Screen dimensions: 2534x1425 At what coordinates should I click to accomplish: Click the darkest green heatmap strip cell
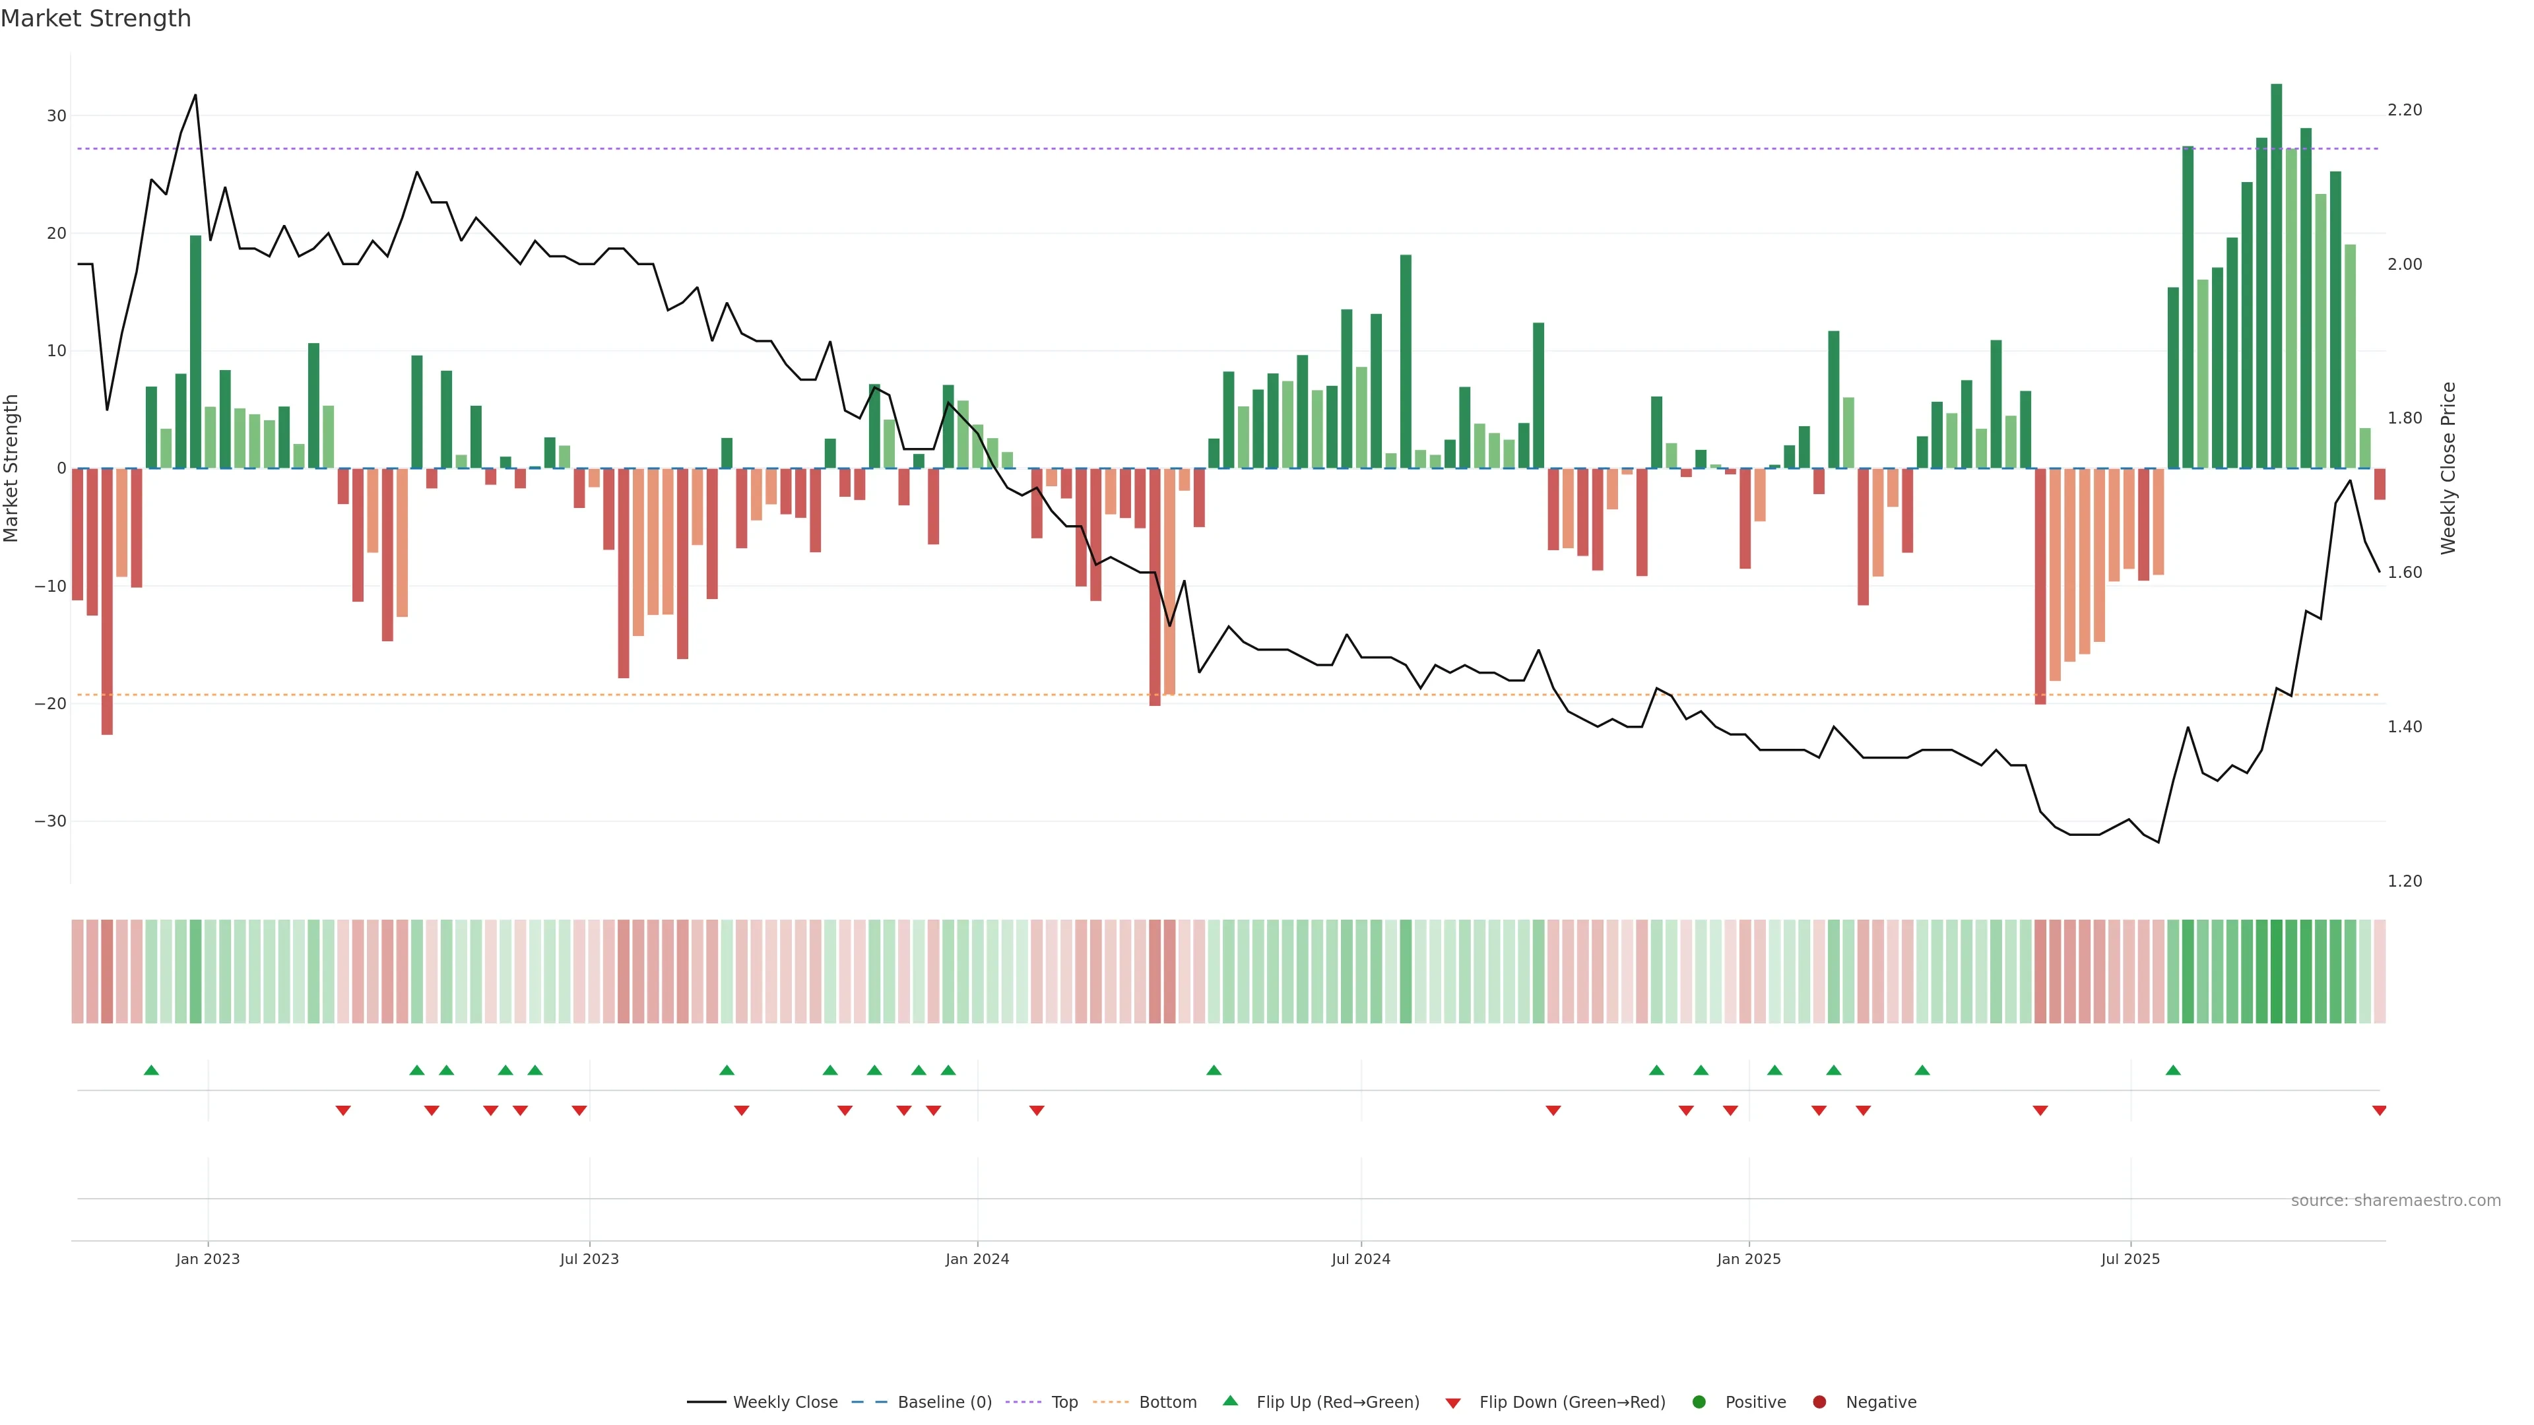(2276, 970)
